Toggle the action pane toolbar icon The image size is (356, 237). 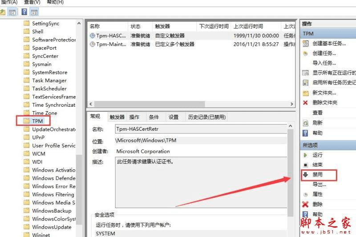pos(34,12)
